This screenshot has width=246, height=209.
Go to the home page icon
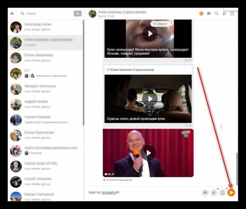12,14
